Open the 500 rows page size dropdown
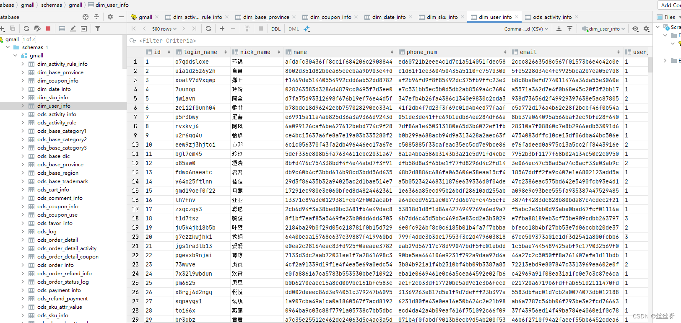Viewport: 681px width, 323px height. tap(164, 29)
